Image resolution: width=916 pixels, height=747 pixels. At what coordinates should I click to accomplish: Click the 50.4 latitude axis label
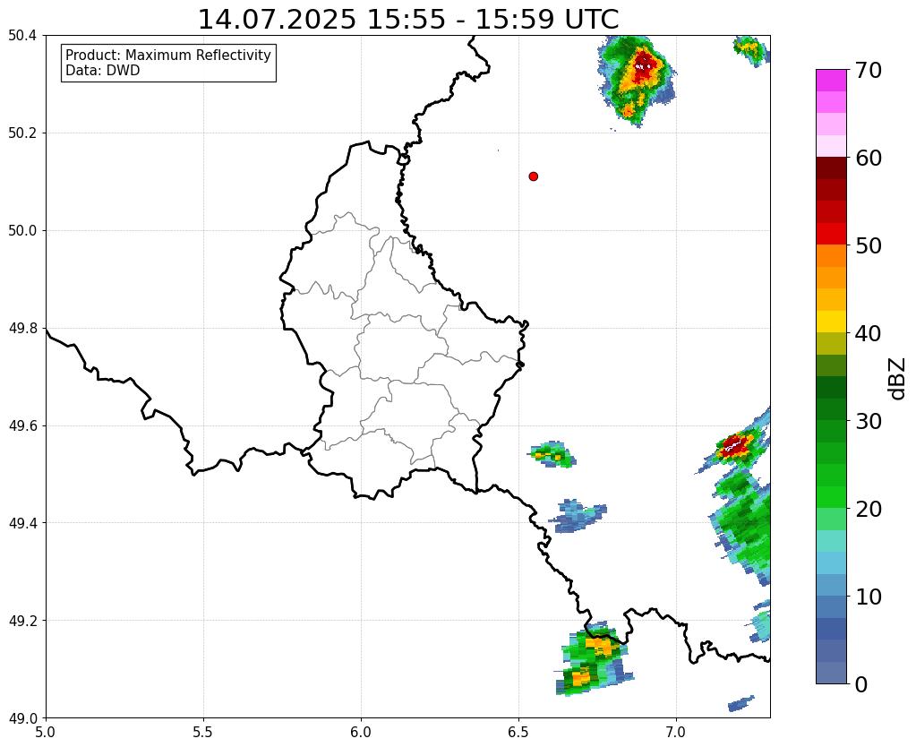tap(22, 36)
